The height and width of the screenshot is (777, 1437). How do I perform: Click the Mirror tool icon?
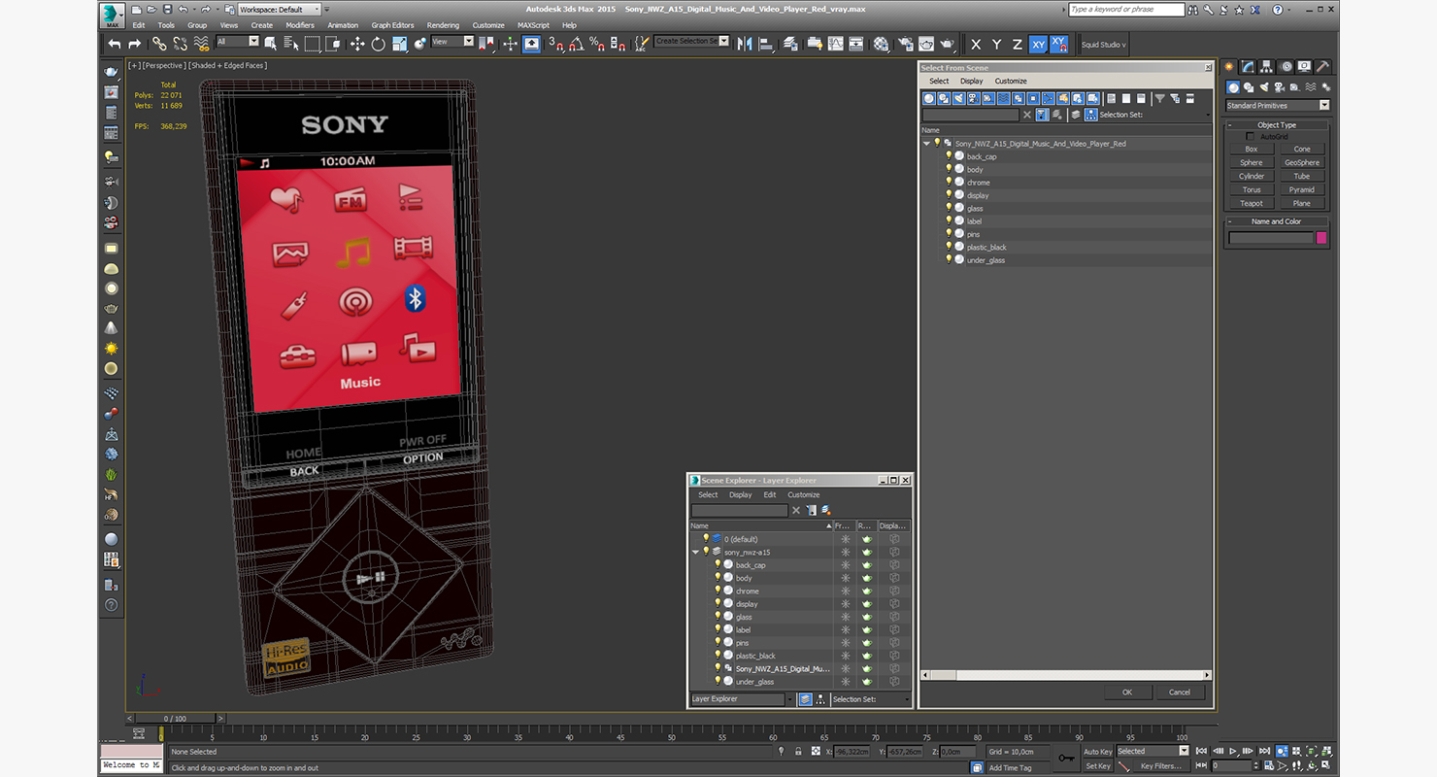[745, 44]
